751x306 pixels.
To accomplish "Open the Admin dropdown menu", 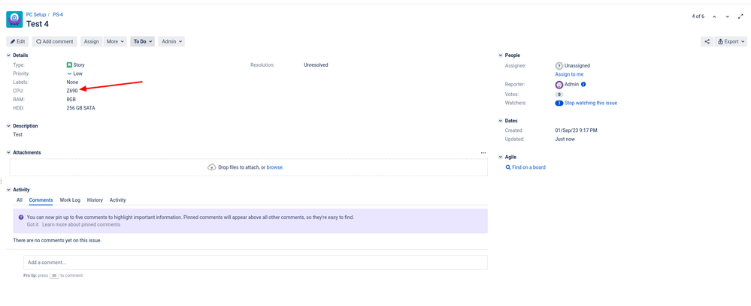I will (x=171, y=41).
